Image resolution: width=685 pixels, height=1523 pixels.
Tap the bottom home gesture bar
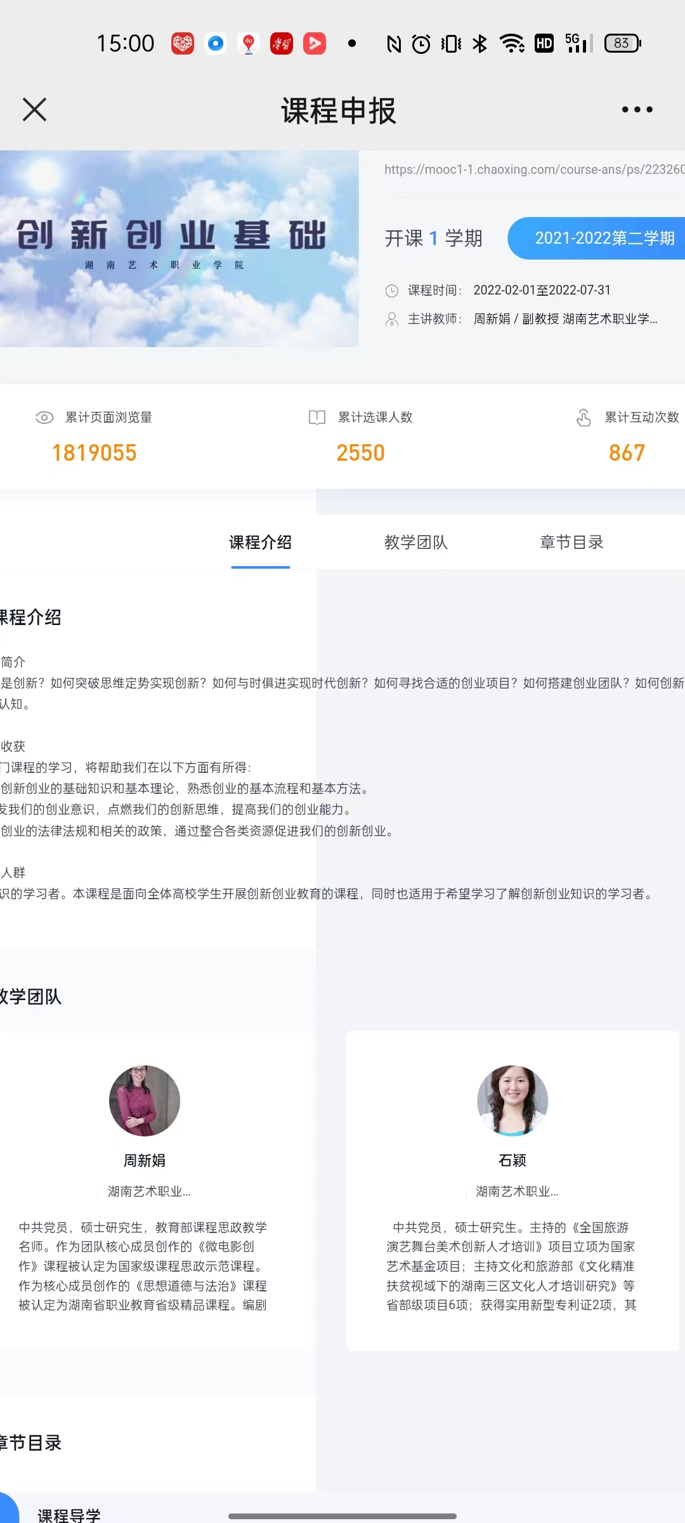coord(342,1517)
